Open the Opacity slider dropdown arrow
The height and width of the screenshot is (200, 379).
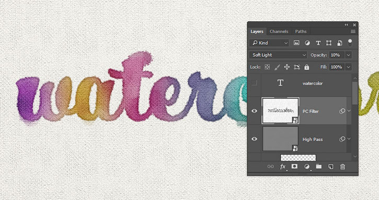coord(348,55)
